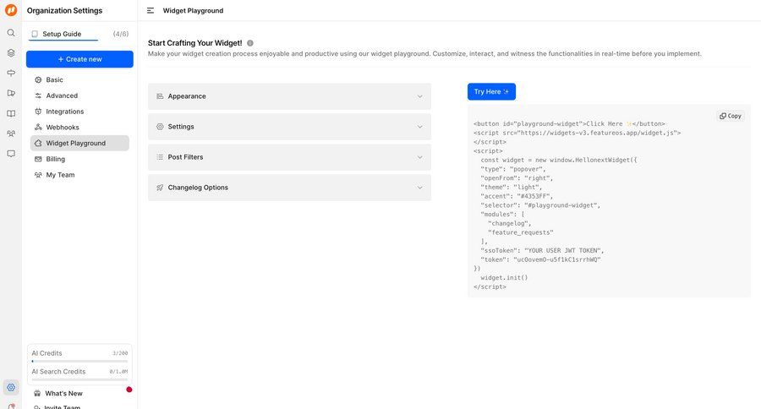Click the "feature_requests" module line
The height and width of the screenshot is (409, 761).
click(x=520, y=232)
